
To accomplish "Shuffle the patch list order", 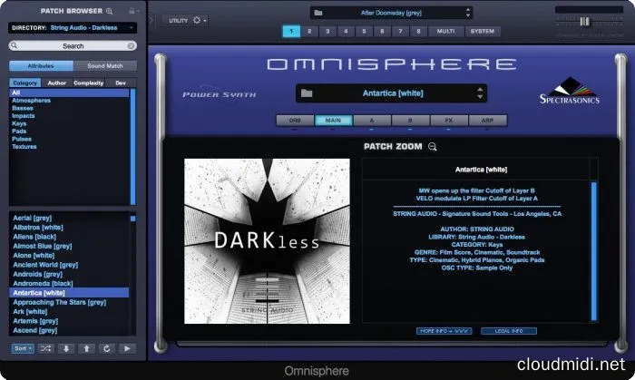I will click(46, 347).
